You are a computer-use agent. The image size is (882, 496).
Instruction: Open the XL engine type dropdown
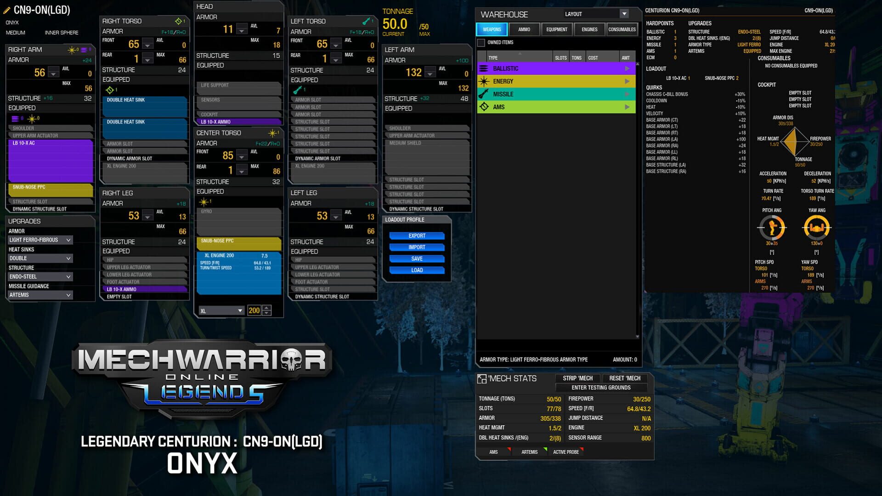[239, 310]
